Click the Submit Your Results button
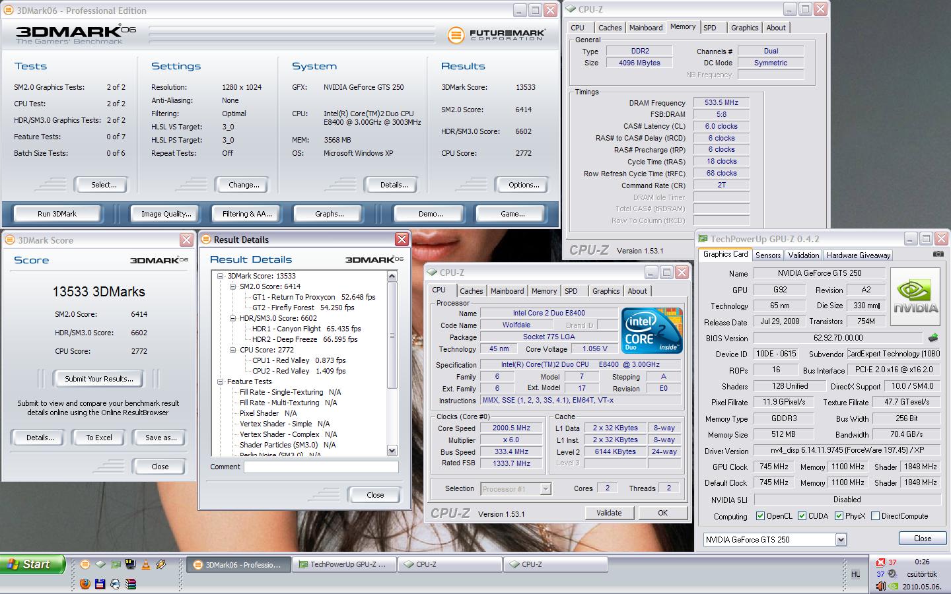Viewport: 951px width, 594px height. click(99, 378)
